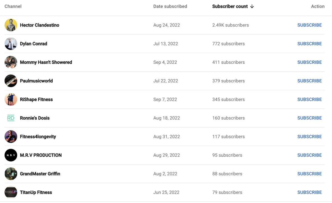Image resolution: width=332 pixels, height=203 pixels.
Task: Toggle the Subscriber count sort arrow
Action: (252, 6)
